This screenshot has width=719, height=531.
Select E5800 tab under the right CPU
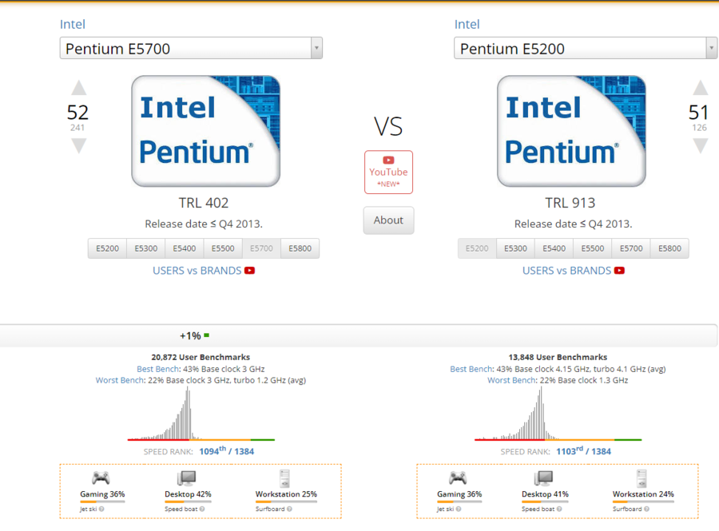669,248
